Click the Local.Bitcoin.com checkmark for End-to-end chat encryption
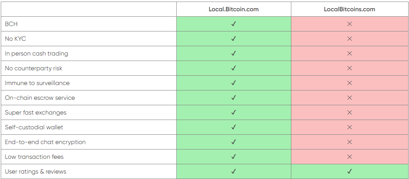This screenshot has height=179, width=409. pyautogui.click(x=233, y=142)
